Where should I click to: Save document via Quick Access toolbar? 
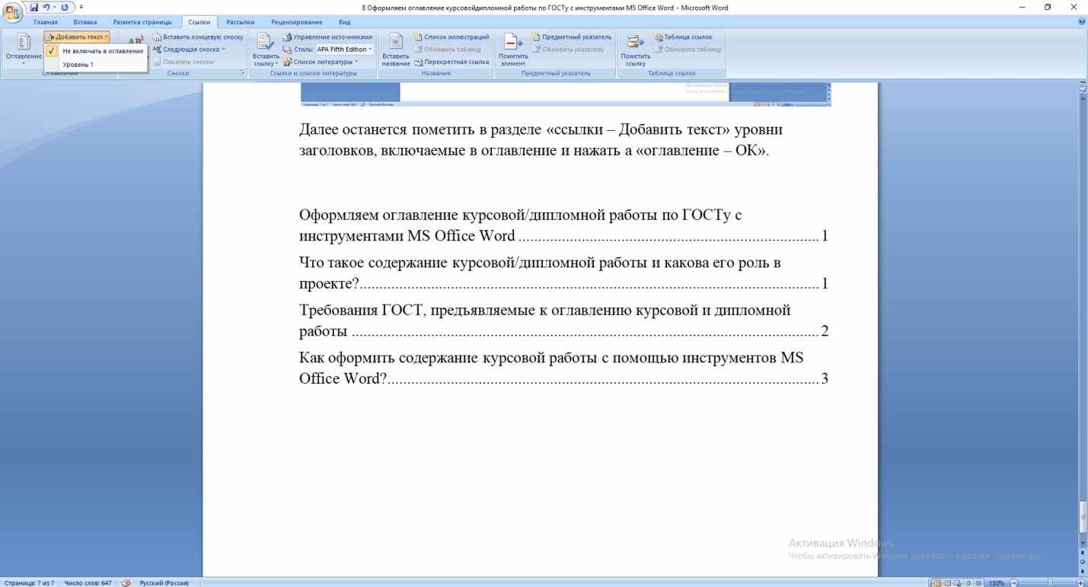(34, 7)
